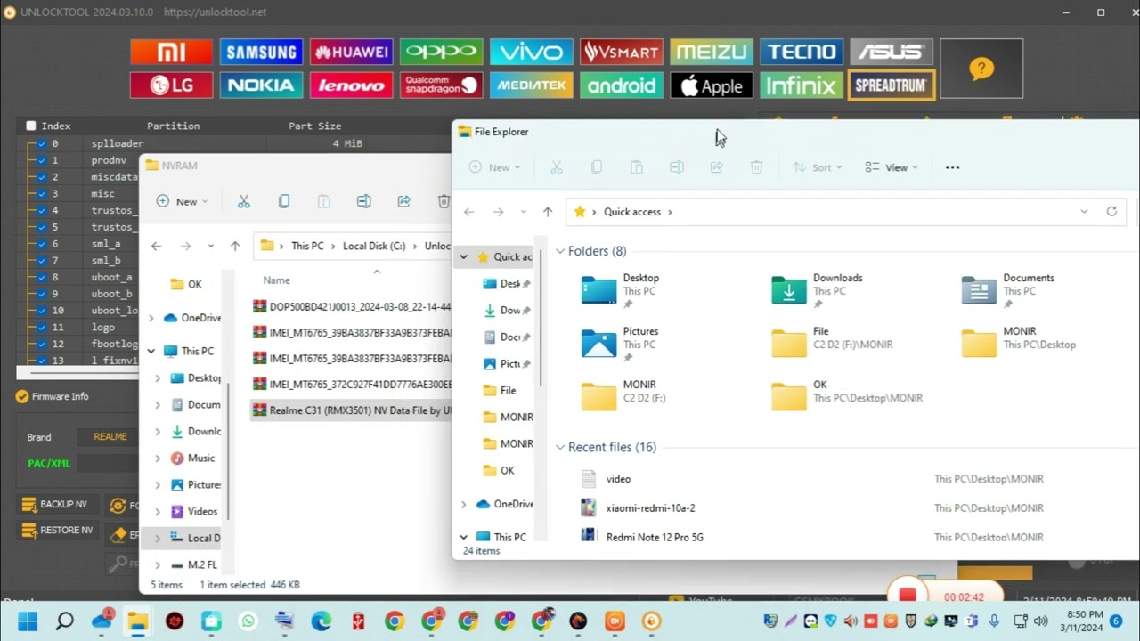Open the MediaTek section in UnlockTool

tap(531, 85)
